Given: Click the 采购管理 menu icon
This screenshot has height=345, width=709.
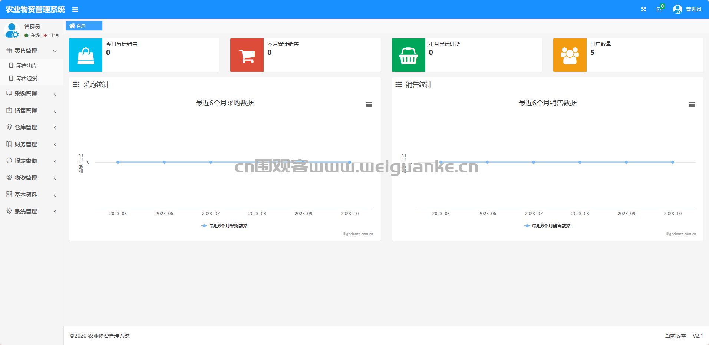Looking at the screenshot, I should (x=9, y=93).
